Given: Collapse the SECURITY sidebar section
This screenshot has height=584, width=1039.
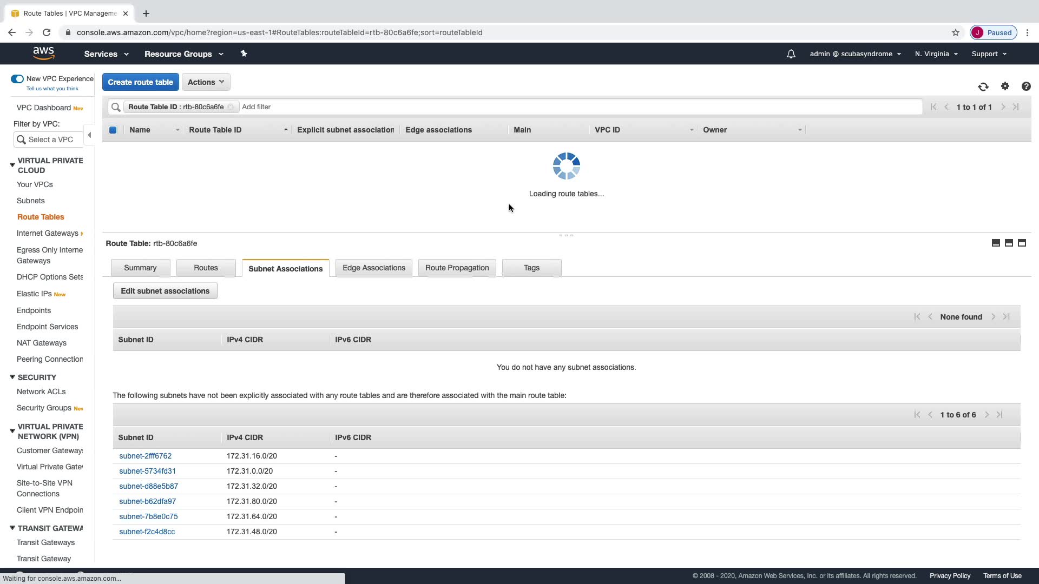Looking at the screenshot, I should coord(12,377).
